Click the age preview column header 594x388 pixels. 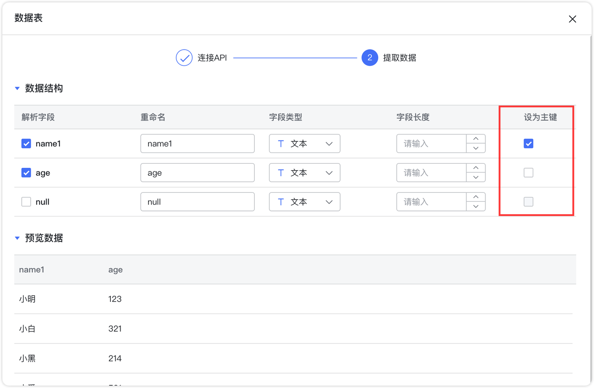(x=116, y=270)
